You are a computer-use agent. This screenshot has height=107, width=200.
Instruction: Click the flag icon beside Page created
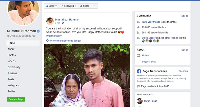pos(138,86)
